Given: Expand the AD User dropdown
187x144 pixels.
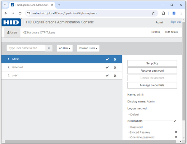Looking at the screenshot, I should (64, 48).
